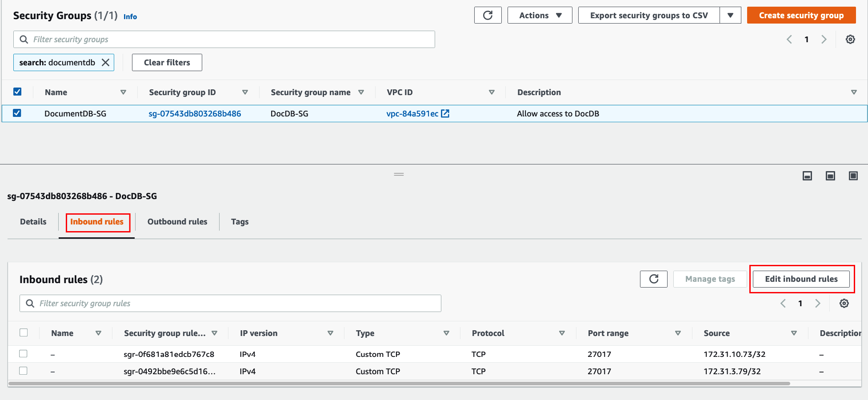Open vpc-84a591ec external link icon
The height and width of the screenshot is (400, 868).
click(445, 114)
